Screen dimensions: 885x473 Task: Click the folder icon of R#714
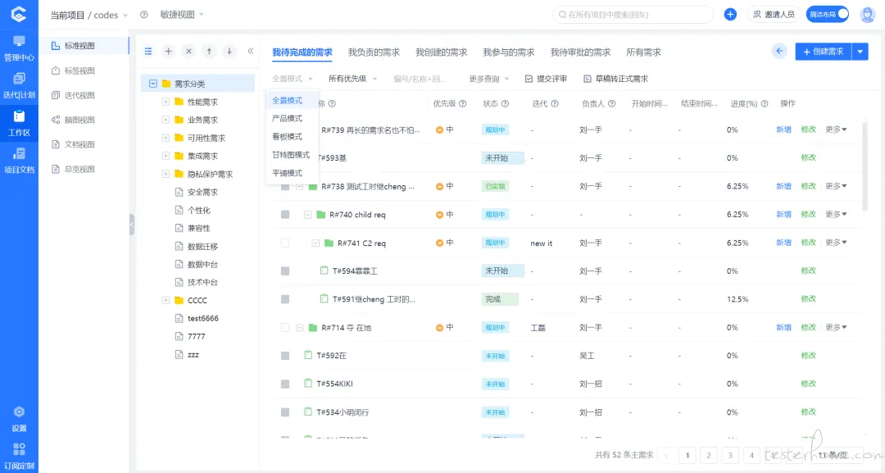[313, 327]
